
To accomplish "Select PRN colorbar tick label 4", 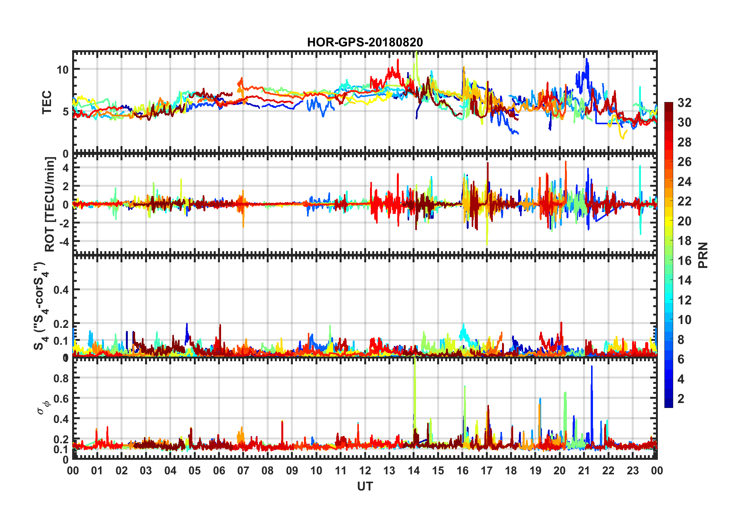I will pyautogui.click(x=681, y=379).
